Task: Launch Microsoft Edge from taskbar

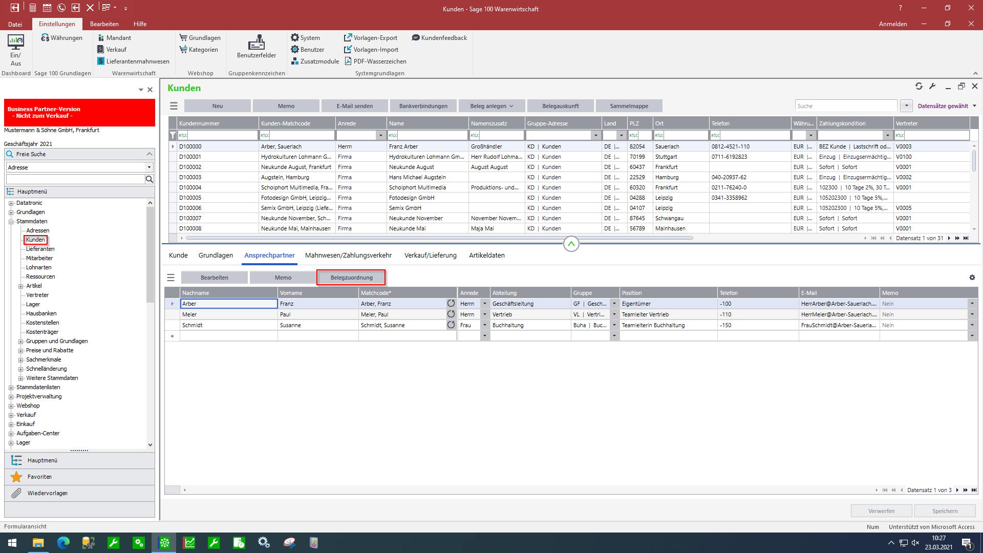Action: click(x=63, y=543)
